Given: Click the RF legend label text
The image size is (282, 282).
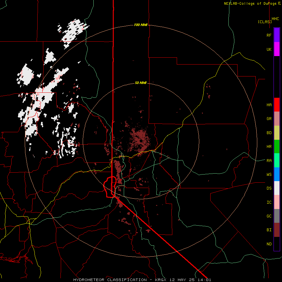Looking at the screenshot, I should 269,35.
